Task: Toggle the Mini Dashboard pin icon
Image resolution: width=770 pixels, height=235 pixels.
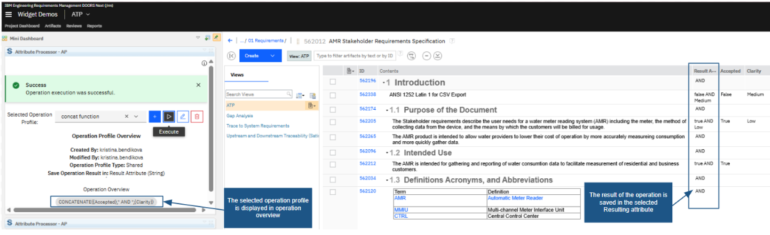Action: [x=216, y=38]
